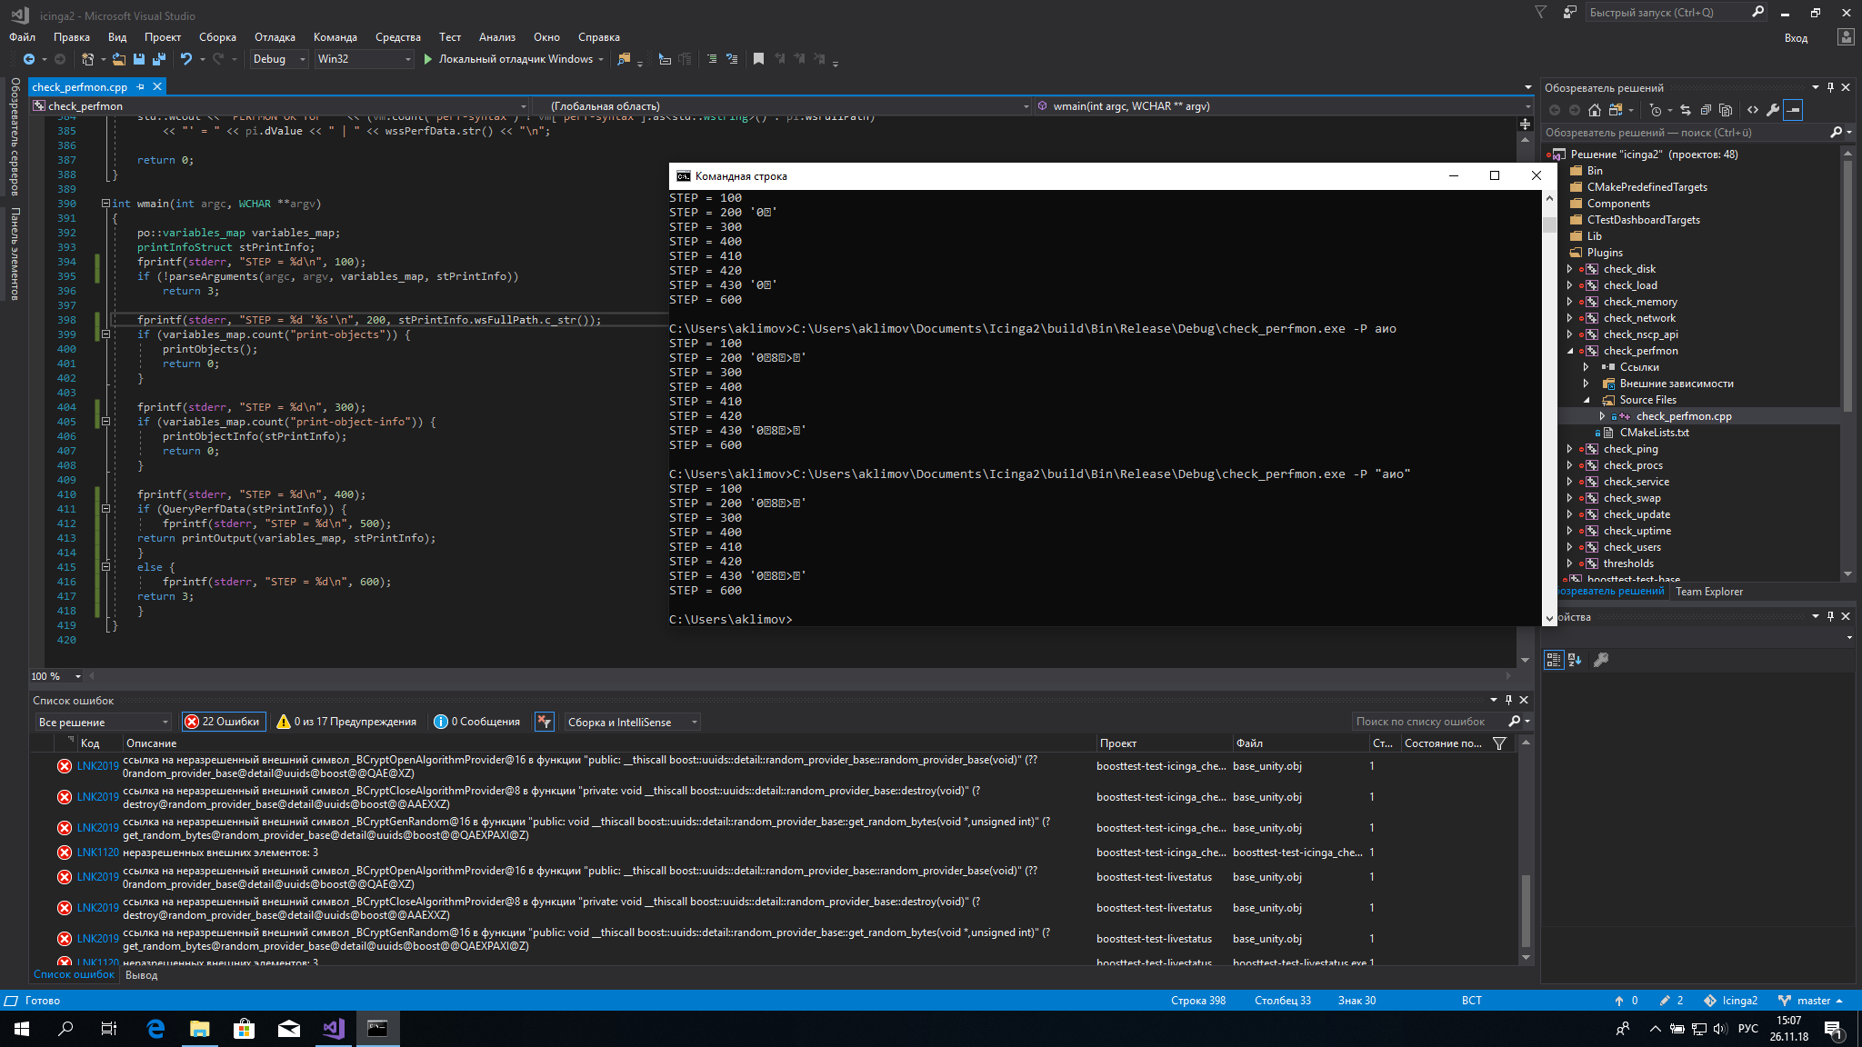Open the Средства menu
1862x1047 pixels.
398,37
